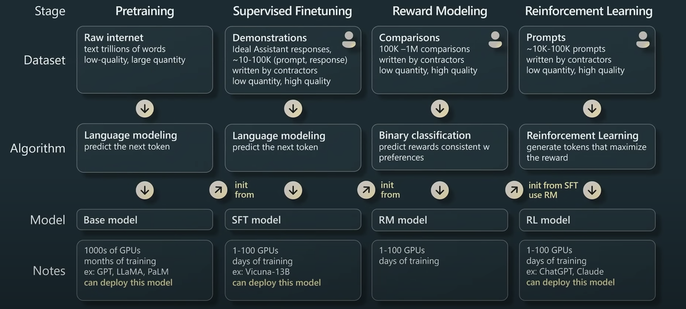The width and height of the screenshot is (686, 309).
Task: Click the down arrow below the Prompts box
Action: pyautogui.click(x=592, y=109)
